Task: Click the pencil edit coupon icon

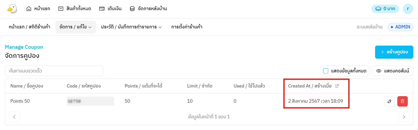Action: point(389,101)
